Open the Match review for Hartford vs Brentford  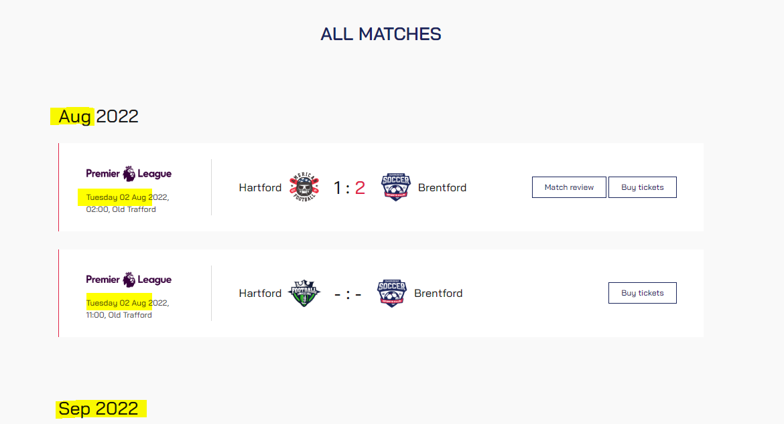point(569,187)
